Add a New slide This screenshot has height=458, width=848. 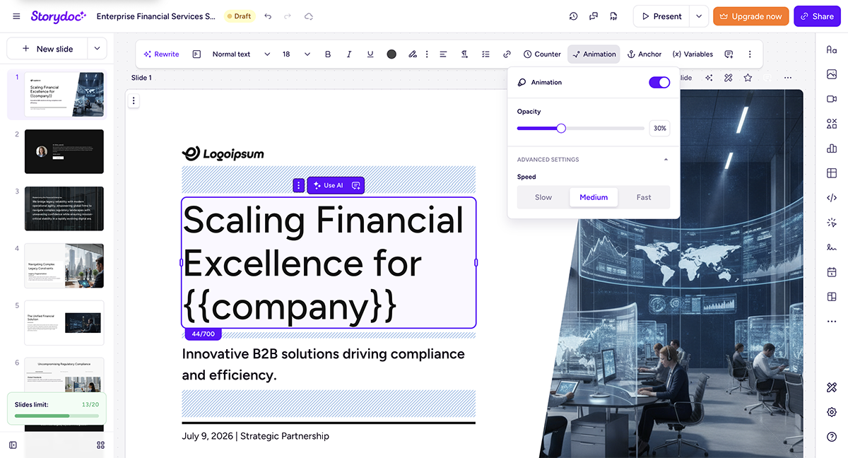click(x=47, y=49)
